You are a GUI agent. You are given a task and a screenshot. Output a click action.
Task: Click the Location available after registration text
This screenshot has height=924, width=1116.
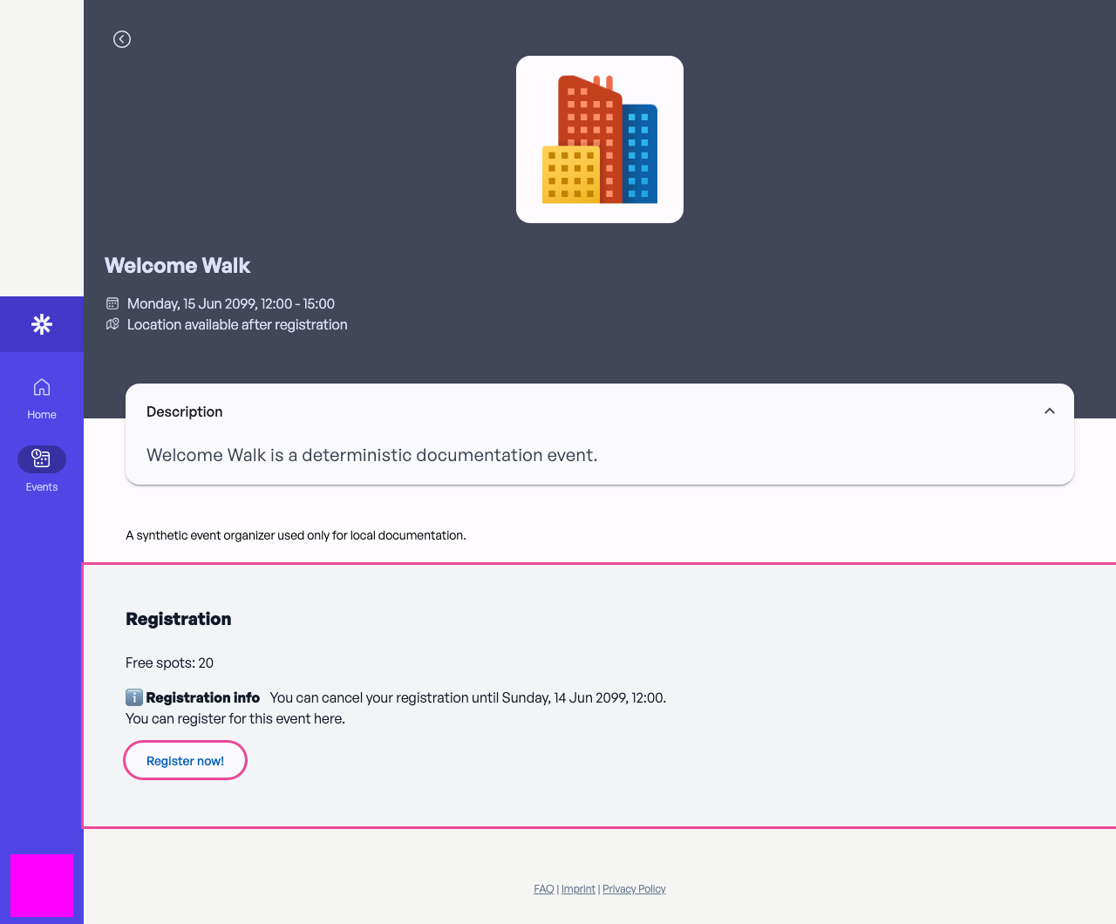click(237, 324)
